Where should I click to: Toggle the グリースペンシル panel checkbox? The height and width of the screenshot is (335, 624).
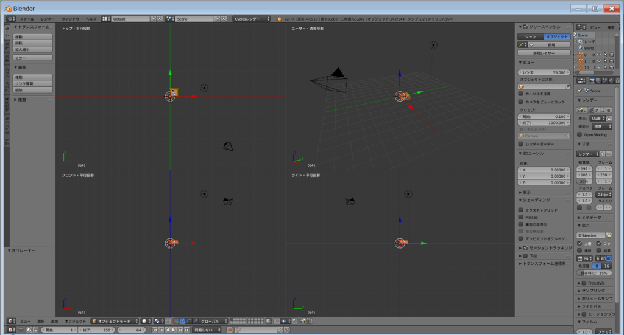525,27
